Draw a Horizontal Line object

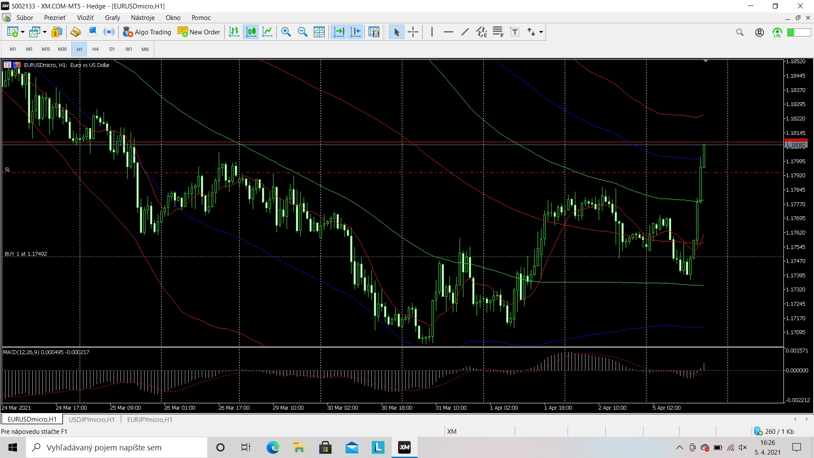coord(448,32)
